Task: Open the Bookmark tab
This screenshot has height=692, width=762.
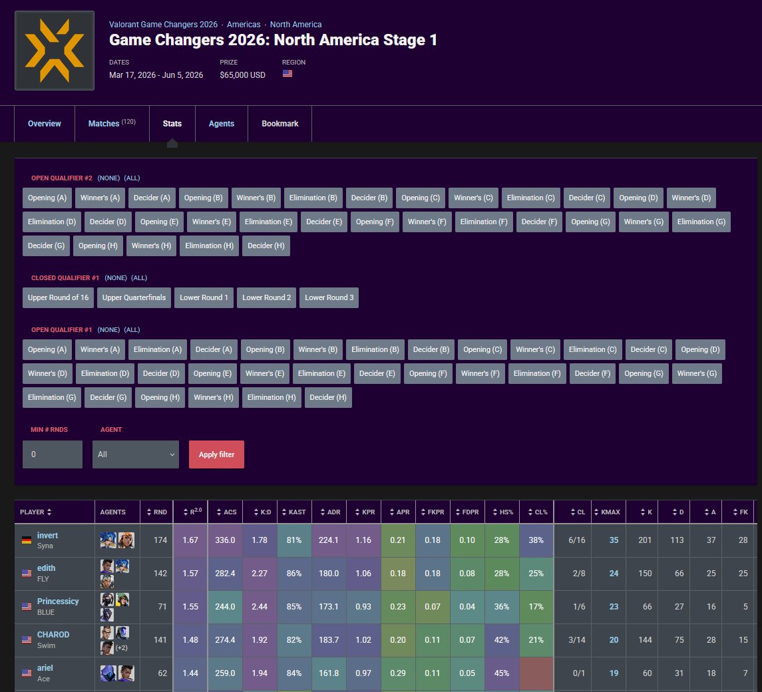Action: 280,124
